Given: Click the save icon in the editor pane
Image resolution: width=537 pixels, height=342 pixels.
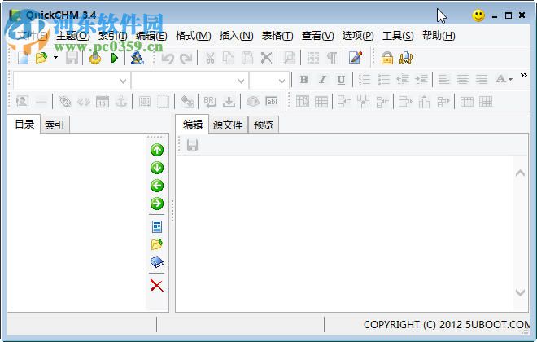Looking at the screenshot, I should click(x=192, y=145).
